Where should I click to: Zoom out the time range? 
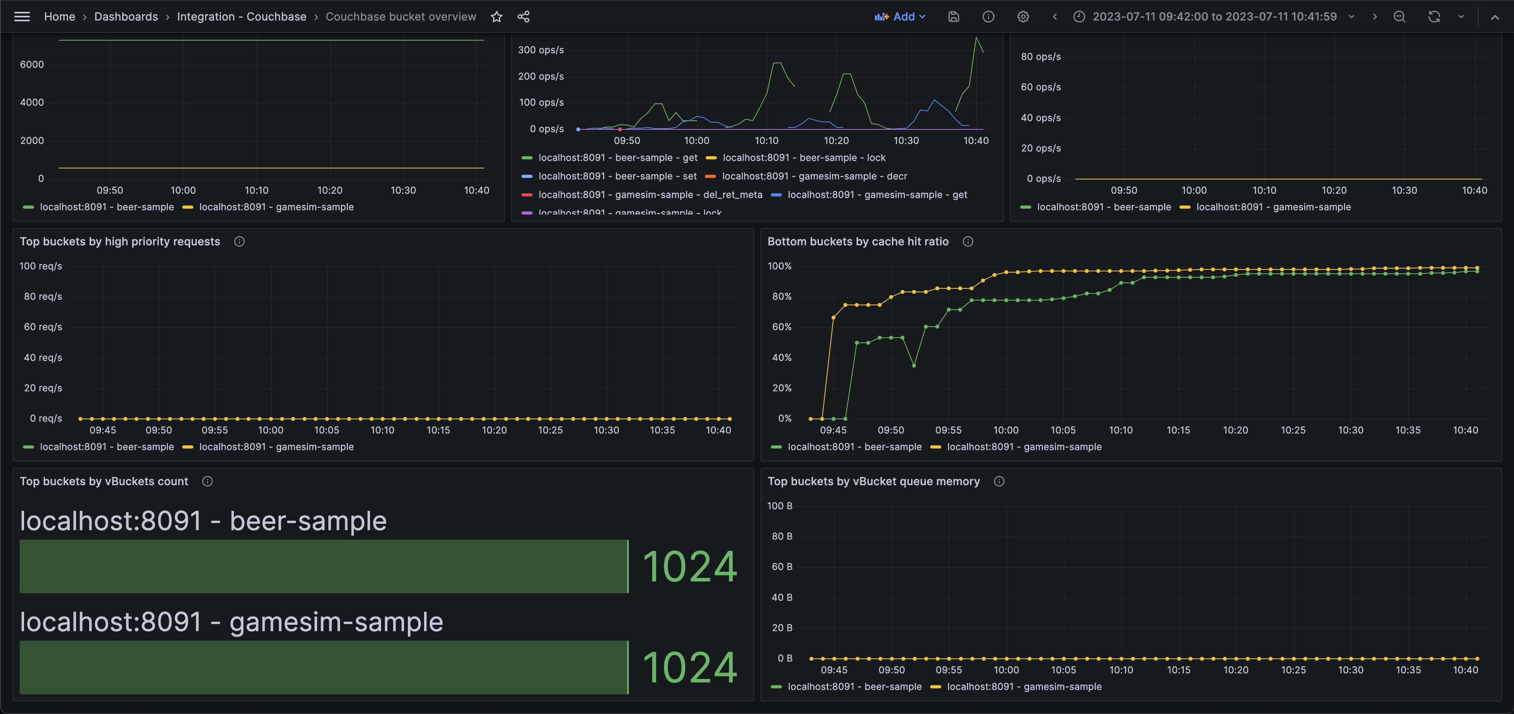pyautogui.click(x=1399, y=17)
